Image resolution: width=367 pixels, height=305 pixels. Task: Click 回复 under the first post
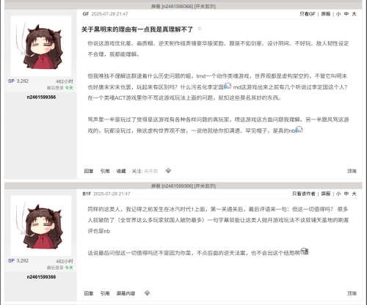coord(89,171)
